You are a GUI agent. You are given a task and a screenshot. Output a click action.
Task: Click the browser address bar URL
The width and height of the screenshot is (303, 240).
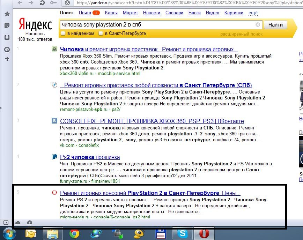(189, 3)
